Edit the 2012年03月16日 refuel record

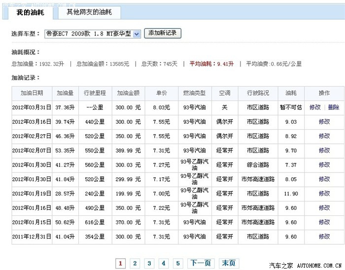click(x=324, y=122)
